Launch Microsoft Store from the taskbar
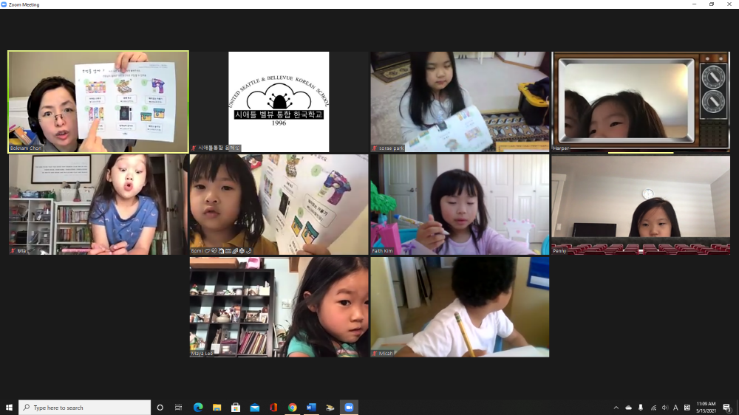Image resolution: width=739 pixels, height=415 pixels. pos(236,408)
